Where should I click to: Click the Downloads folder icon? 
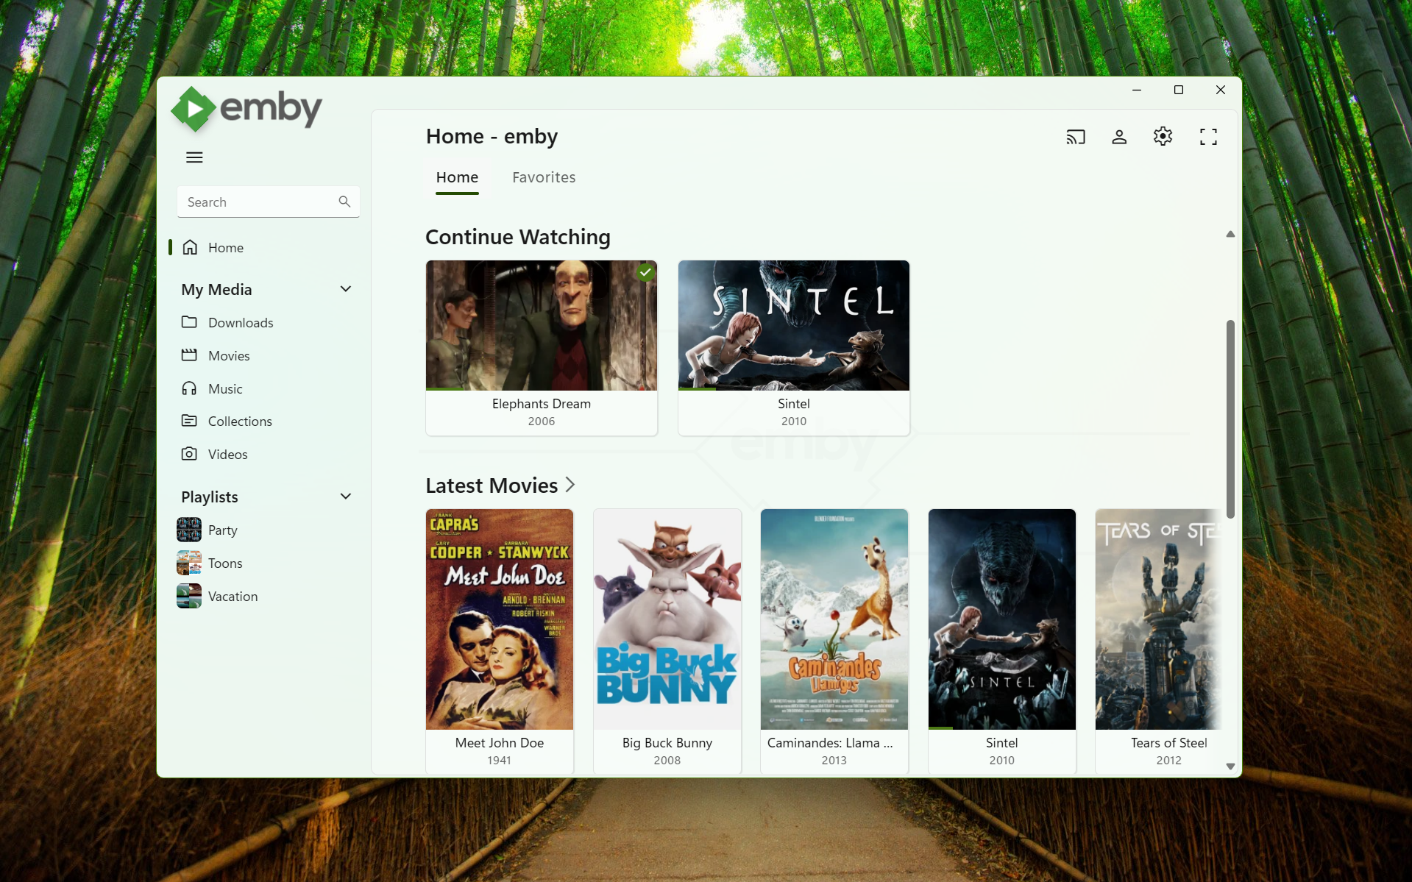[189, 322]
